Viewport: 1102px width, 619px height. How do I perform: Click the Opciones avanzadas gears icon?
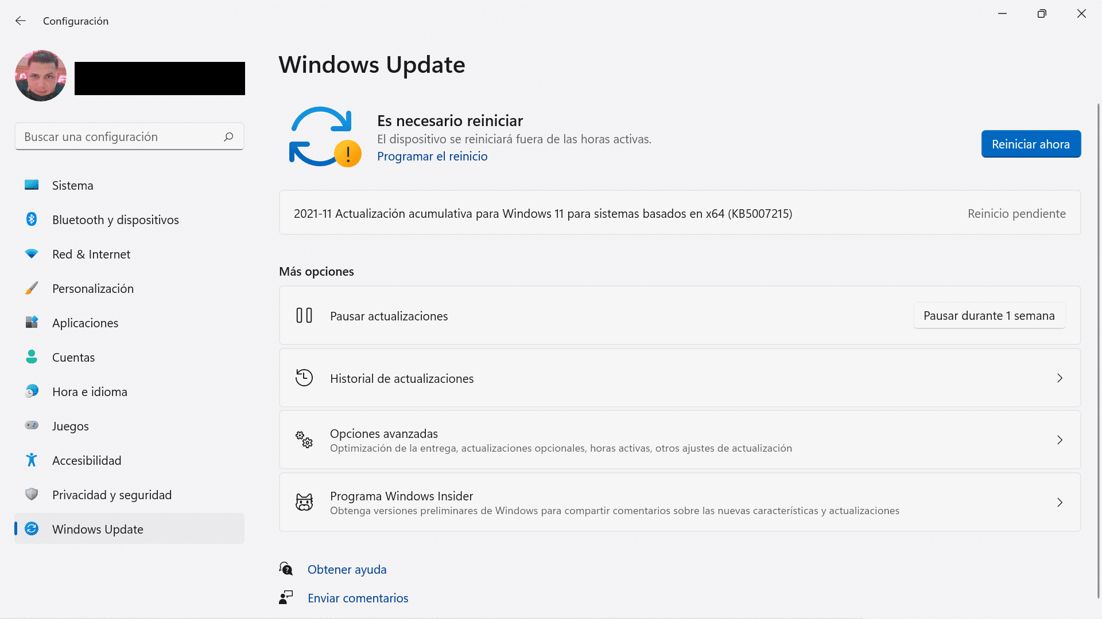tap(304, 440)
